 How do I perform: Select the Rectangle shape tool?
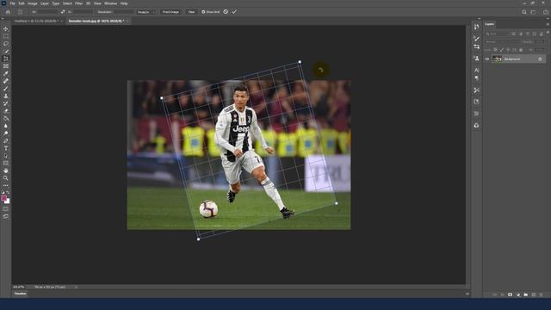[6, 163]
